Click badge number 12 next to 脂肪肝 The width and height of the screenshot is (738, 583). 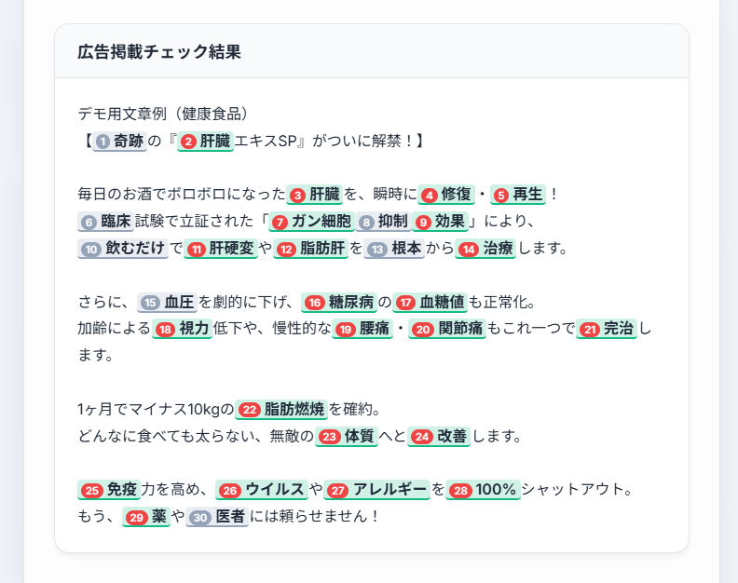point(286,249)
